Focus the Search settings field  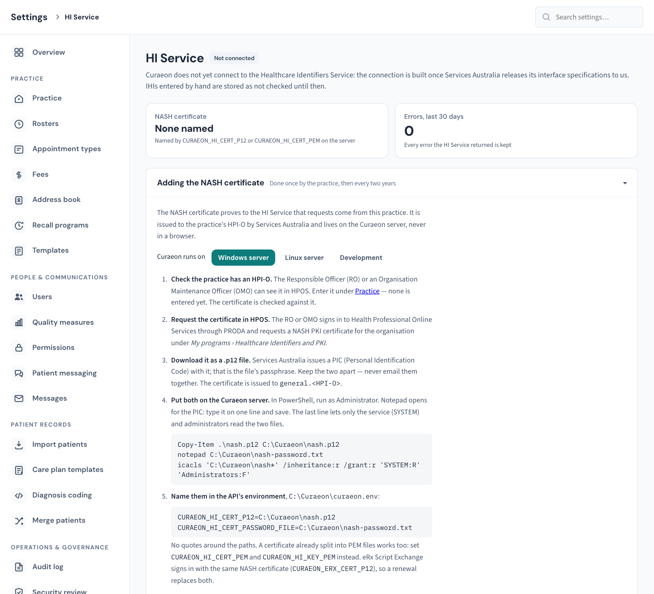589,17
